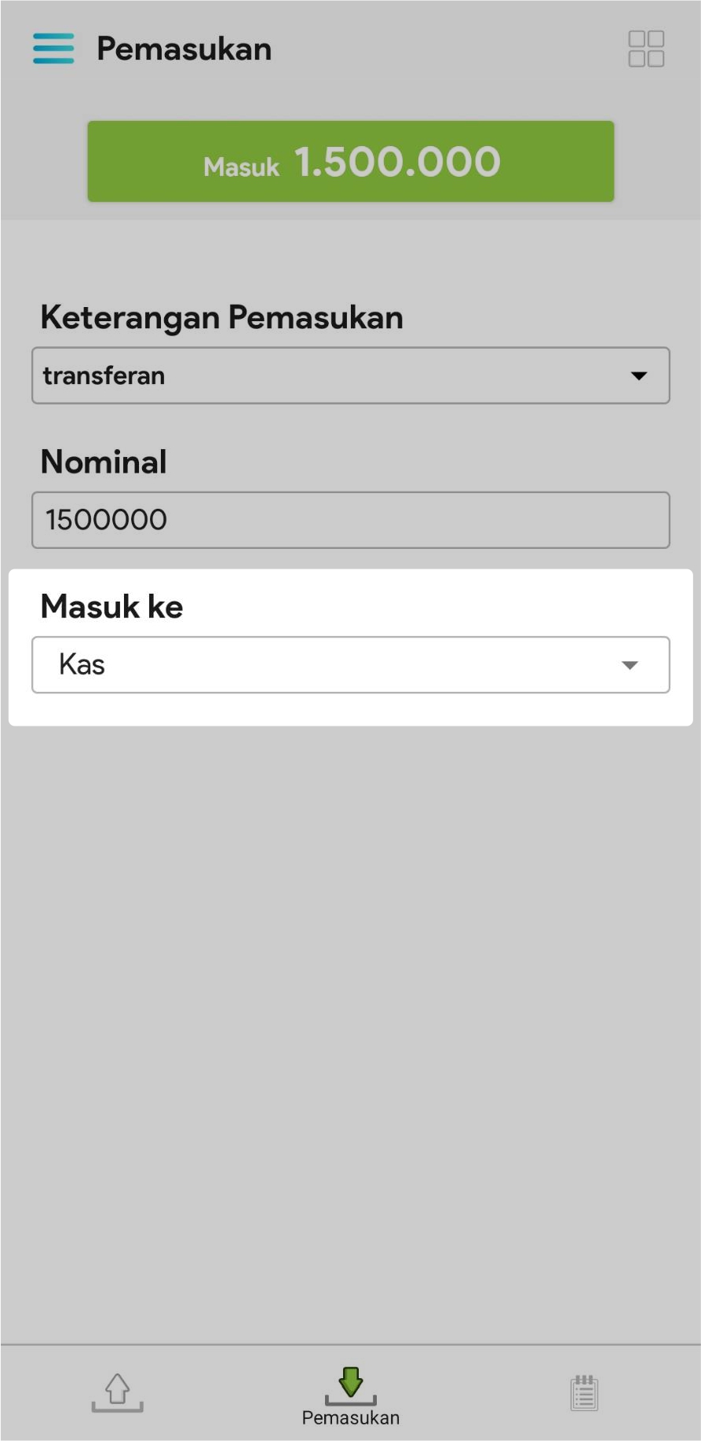Open the notepad report tab icon
Screen dimensions: 701x1441
click(584, 1393)
